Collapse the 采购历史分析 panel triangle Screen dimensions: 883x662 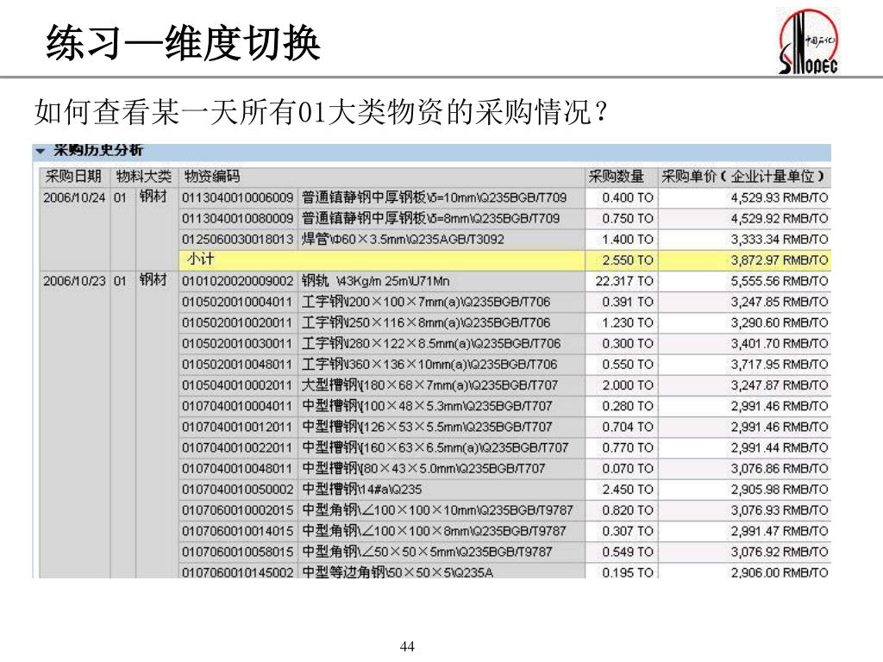[40, 151]
